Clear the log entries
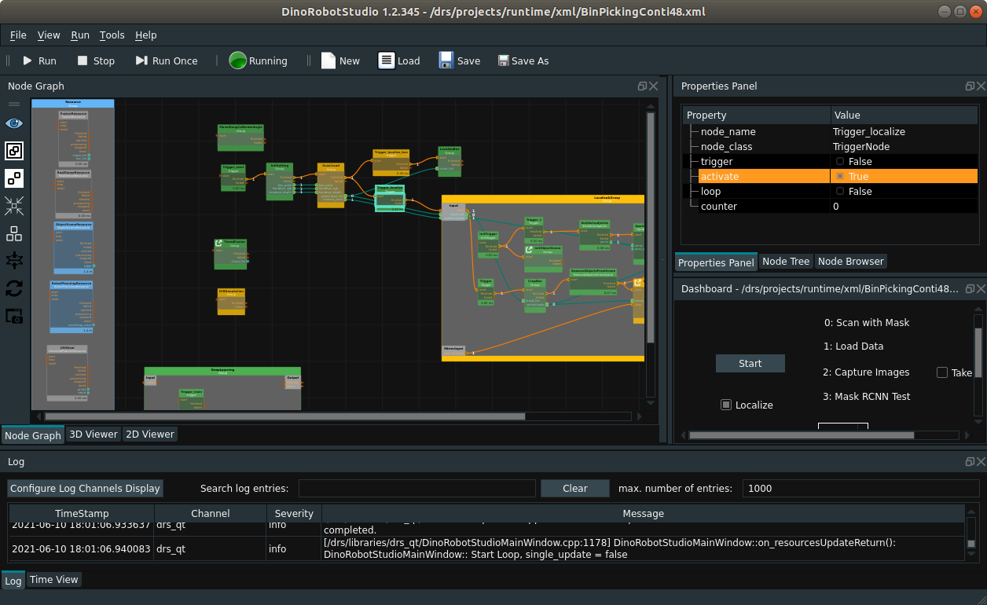This screenshot has height=605, width=987. click(575, 488)
